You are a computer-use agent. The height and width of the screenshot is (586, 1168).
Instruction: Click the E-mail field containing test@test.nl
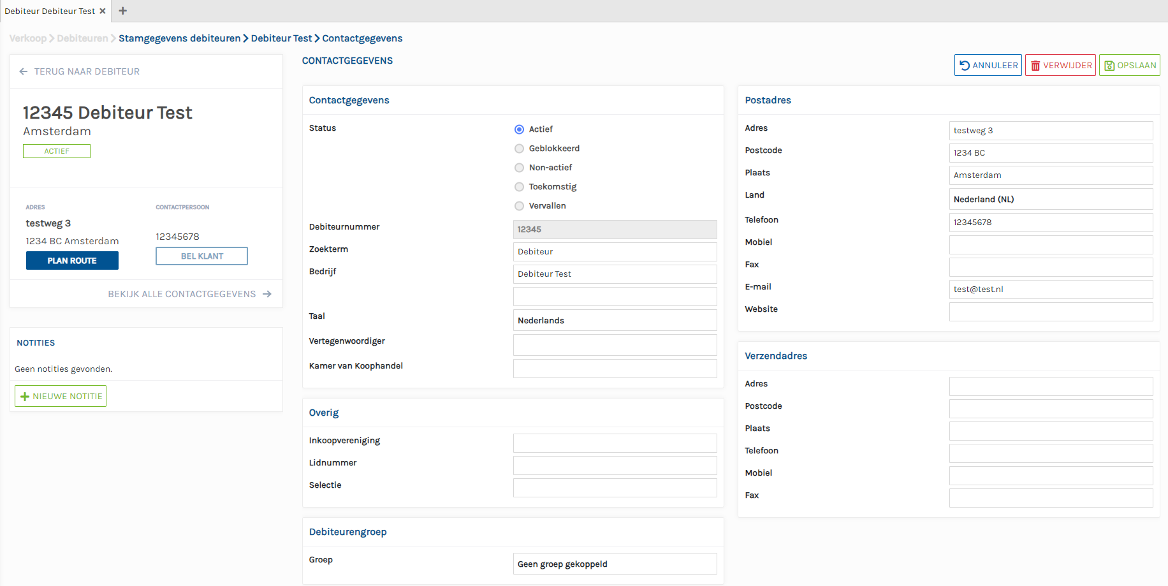pyautogui.click(x=1050, y=289)
